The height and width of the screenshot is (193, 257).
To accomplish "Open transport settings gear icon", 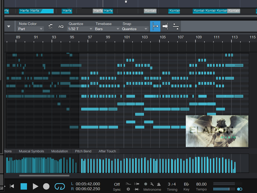I will point(128,189).
